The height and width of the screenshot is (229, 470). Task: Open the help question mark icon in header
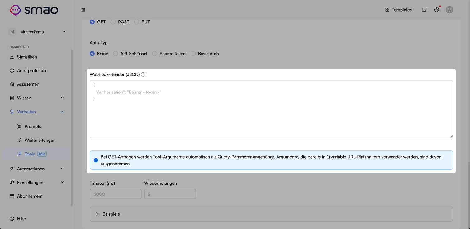(x=437, y=10)
